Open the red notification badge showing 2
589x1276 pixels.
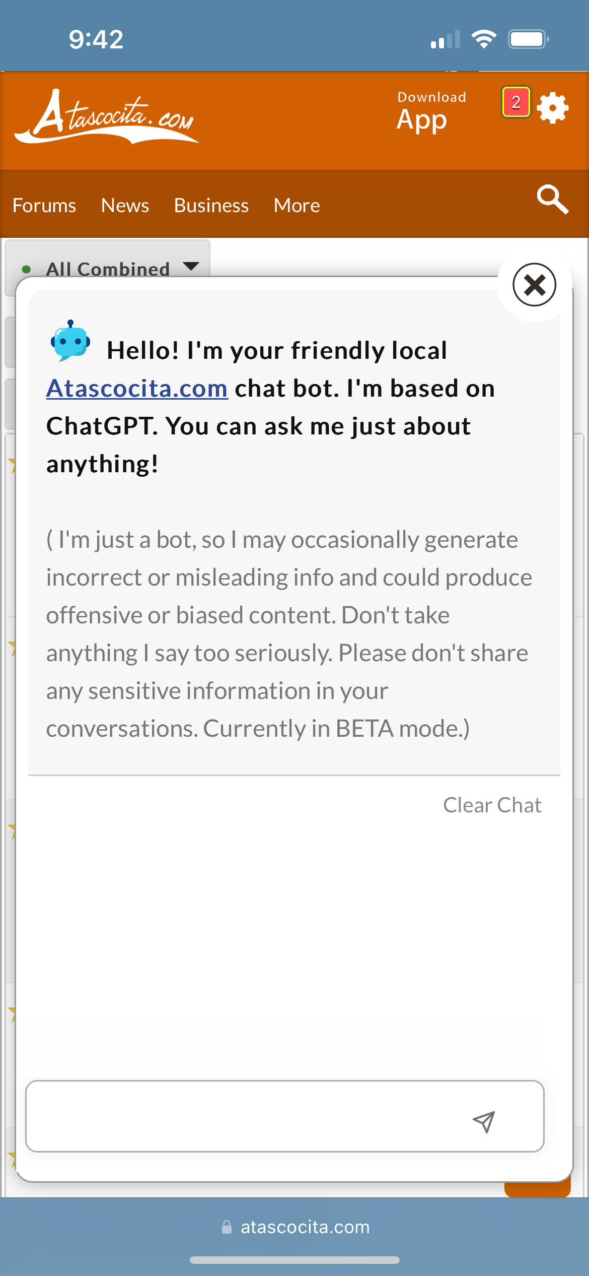[516, 102]
